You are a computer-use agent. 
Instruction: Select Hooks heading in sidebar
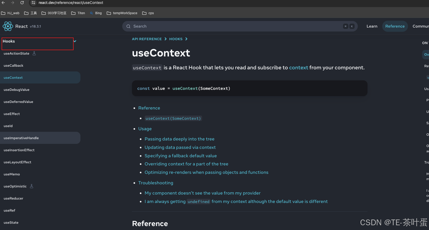click(x=9, y=41)
